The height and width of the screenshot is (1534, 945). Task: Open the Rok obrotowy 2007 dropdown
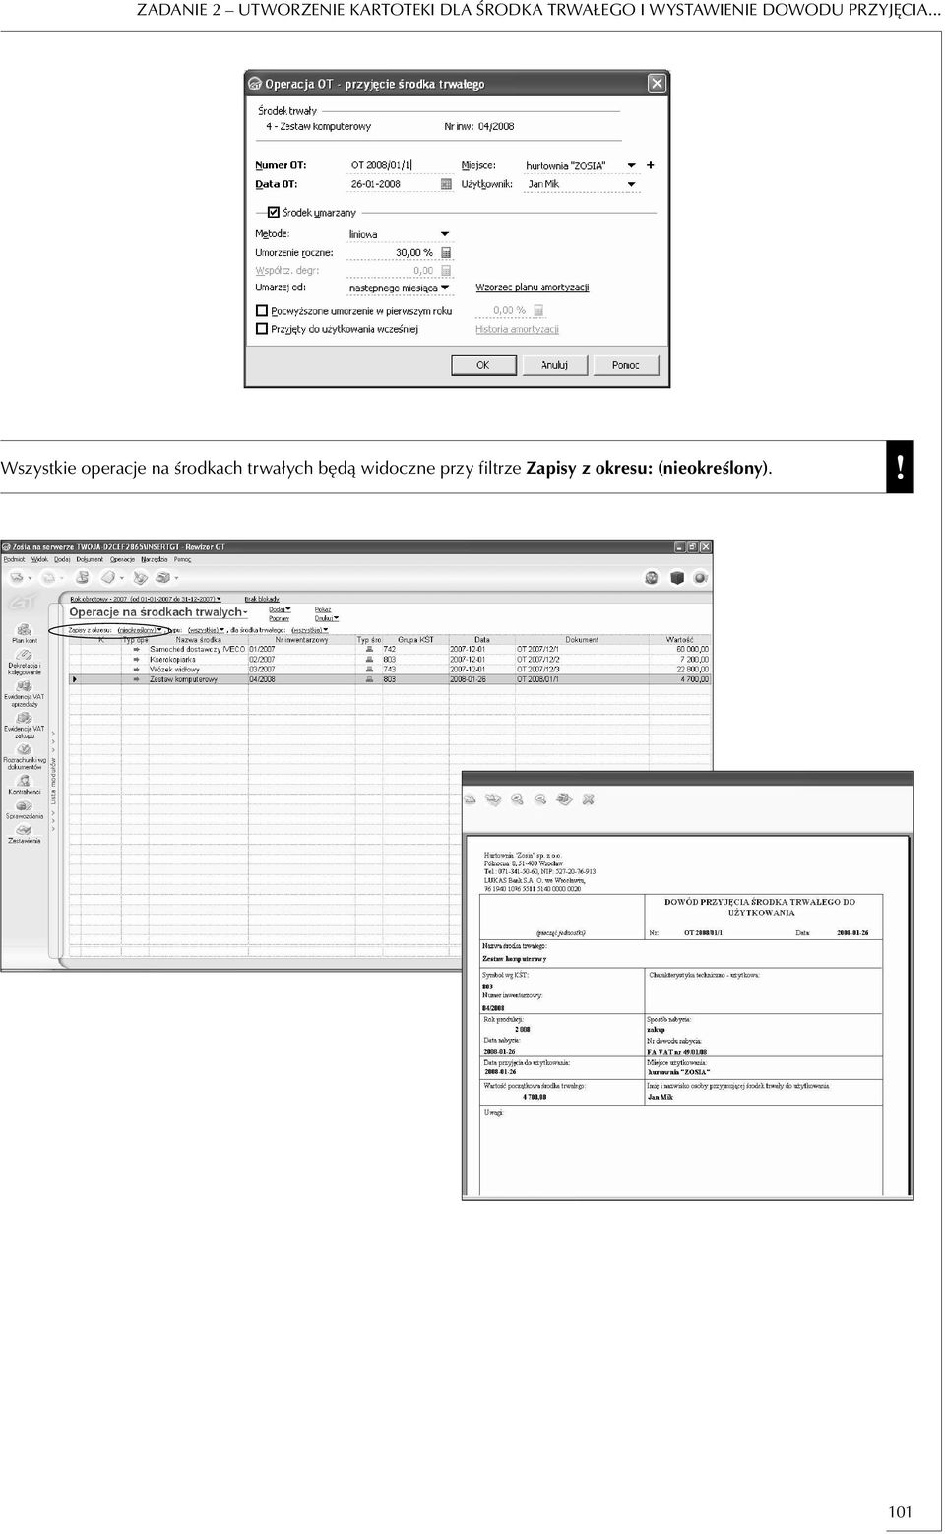coord(146,599)
